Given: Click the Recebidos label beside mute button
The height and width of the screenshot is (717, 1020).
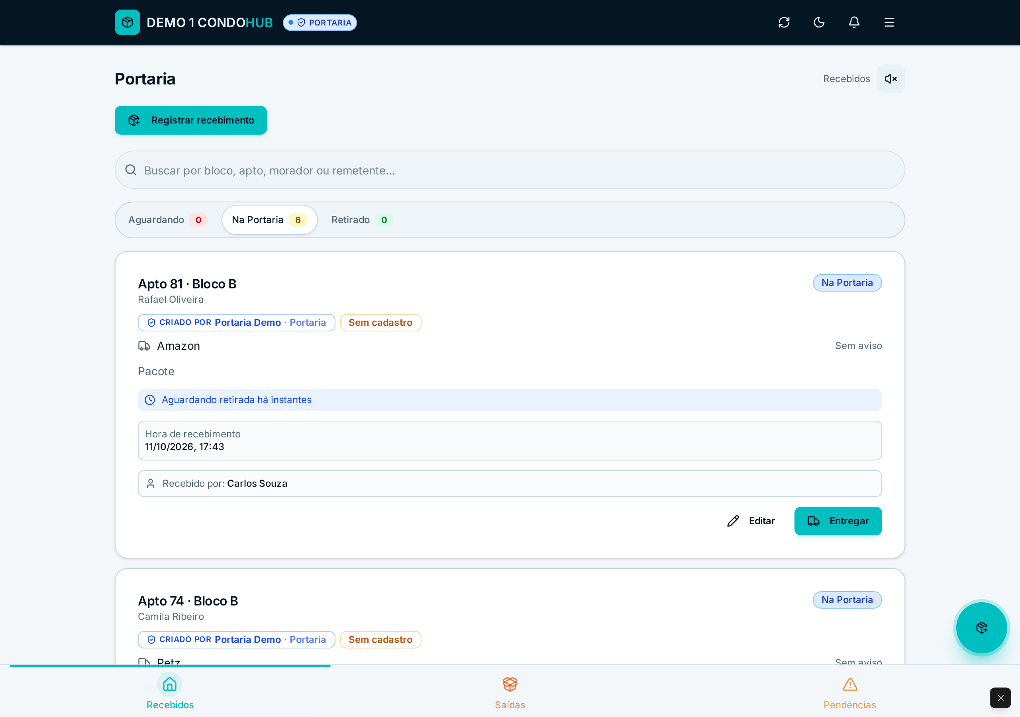Looking at the screenshot, I should 846,78.
